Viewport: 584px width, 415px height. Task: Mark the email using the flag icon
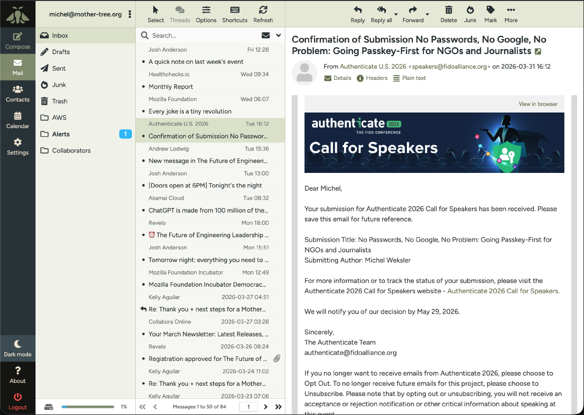(490, 14)
